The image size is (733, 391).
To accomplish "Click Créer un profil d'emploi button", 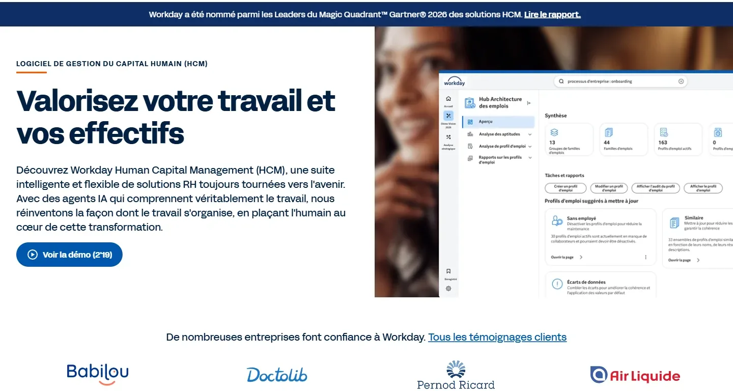I will (566, 188).
